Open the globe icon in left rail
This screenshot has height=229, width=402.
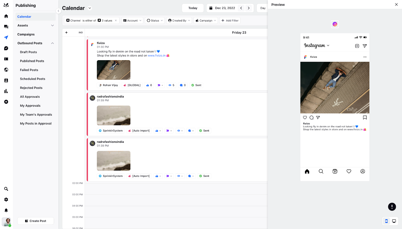point(6,70)
